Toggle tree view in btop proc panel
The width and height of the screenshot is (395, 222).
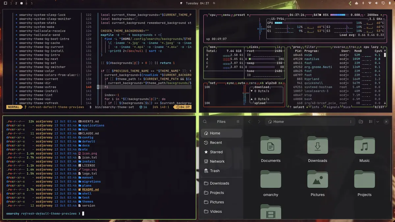pos(353,47)
